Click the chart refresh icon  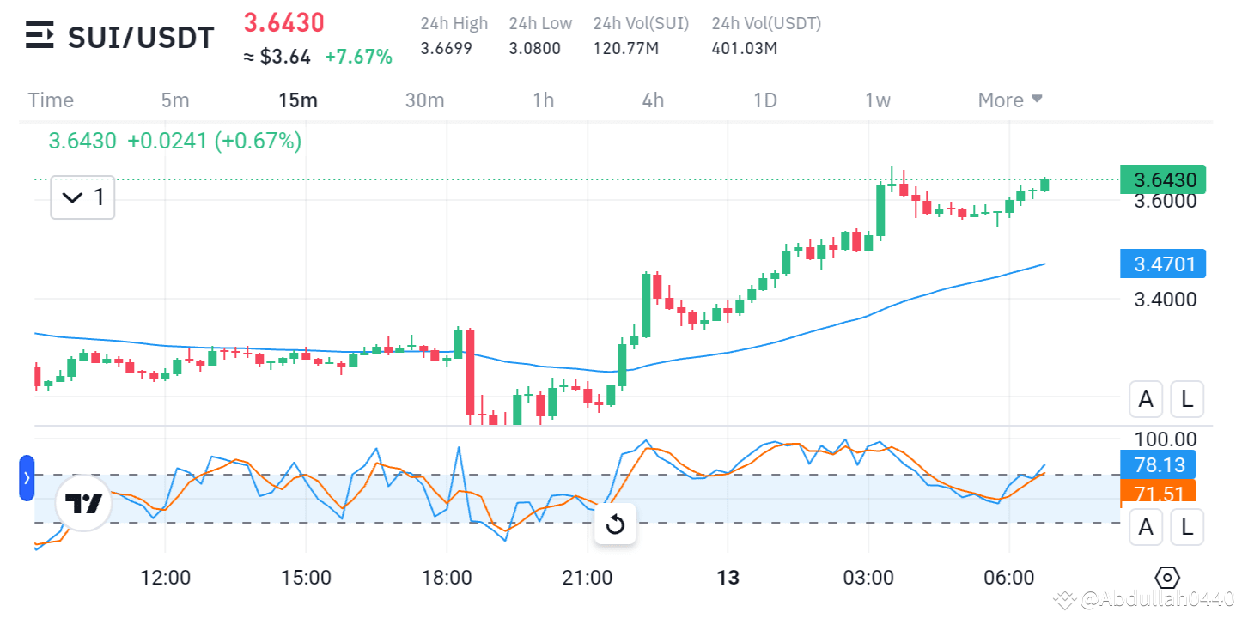(615, 524)
